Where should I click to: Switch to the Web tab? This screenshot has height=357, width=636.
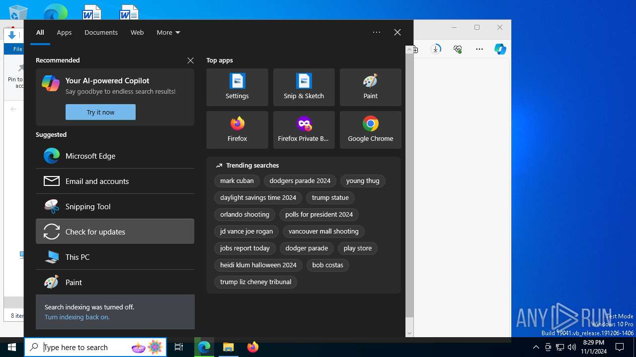tap(137, 32)
